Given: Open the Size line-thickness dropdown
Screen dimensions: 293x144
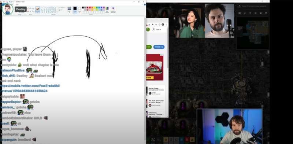Looking at the screenshot, I should pos(69,10).
